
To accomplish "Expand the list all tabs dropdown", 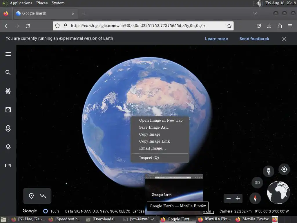I will (255, 14).
